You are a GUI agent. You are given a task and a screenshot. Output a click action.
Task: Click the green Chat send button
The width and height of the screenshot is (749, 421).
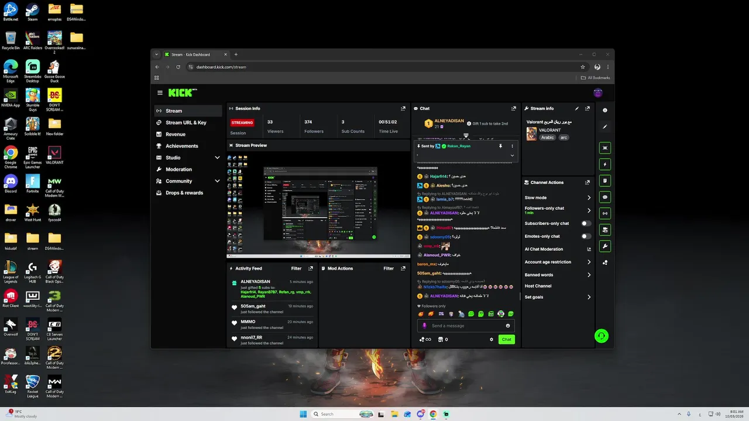coord(507,339)
